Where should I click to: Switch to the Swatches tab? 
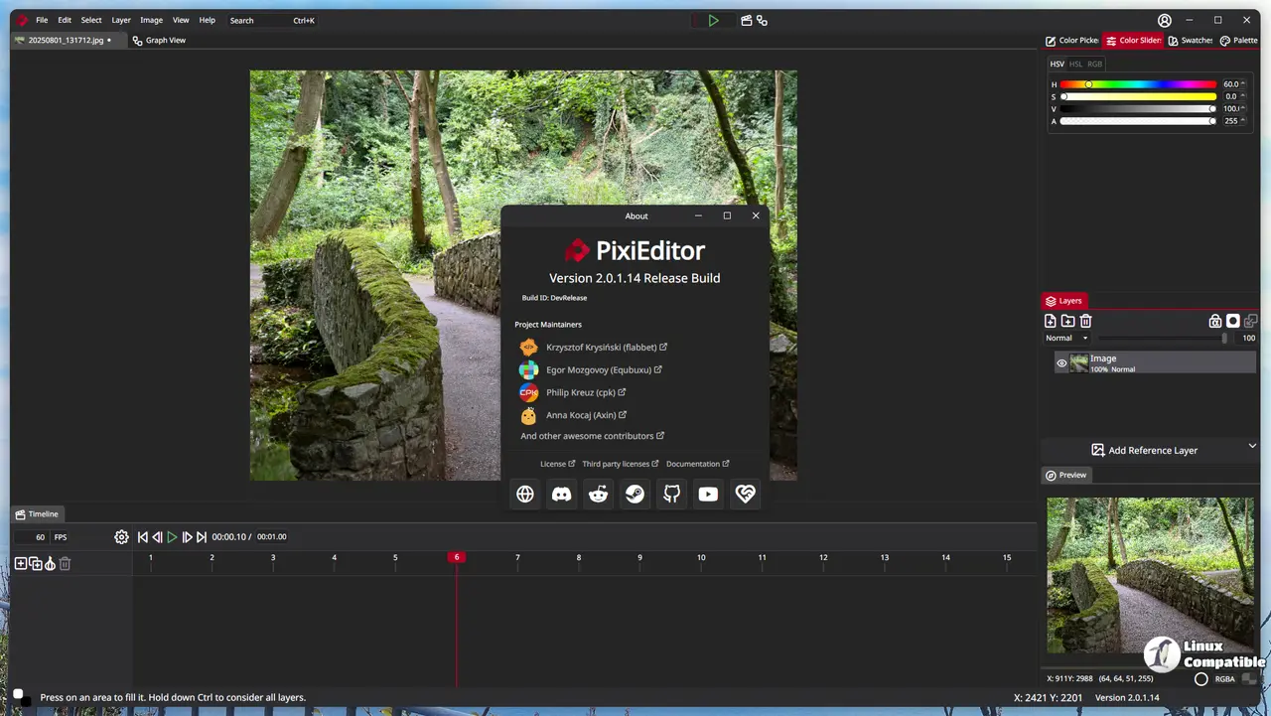pyautogui.click(x=1191, y=41)
